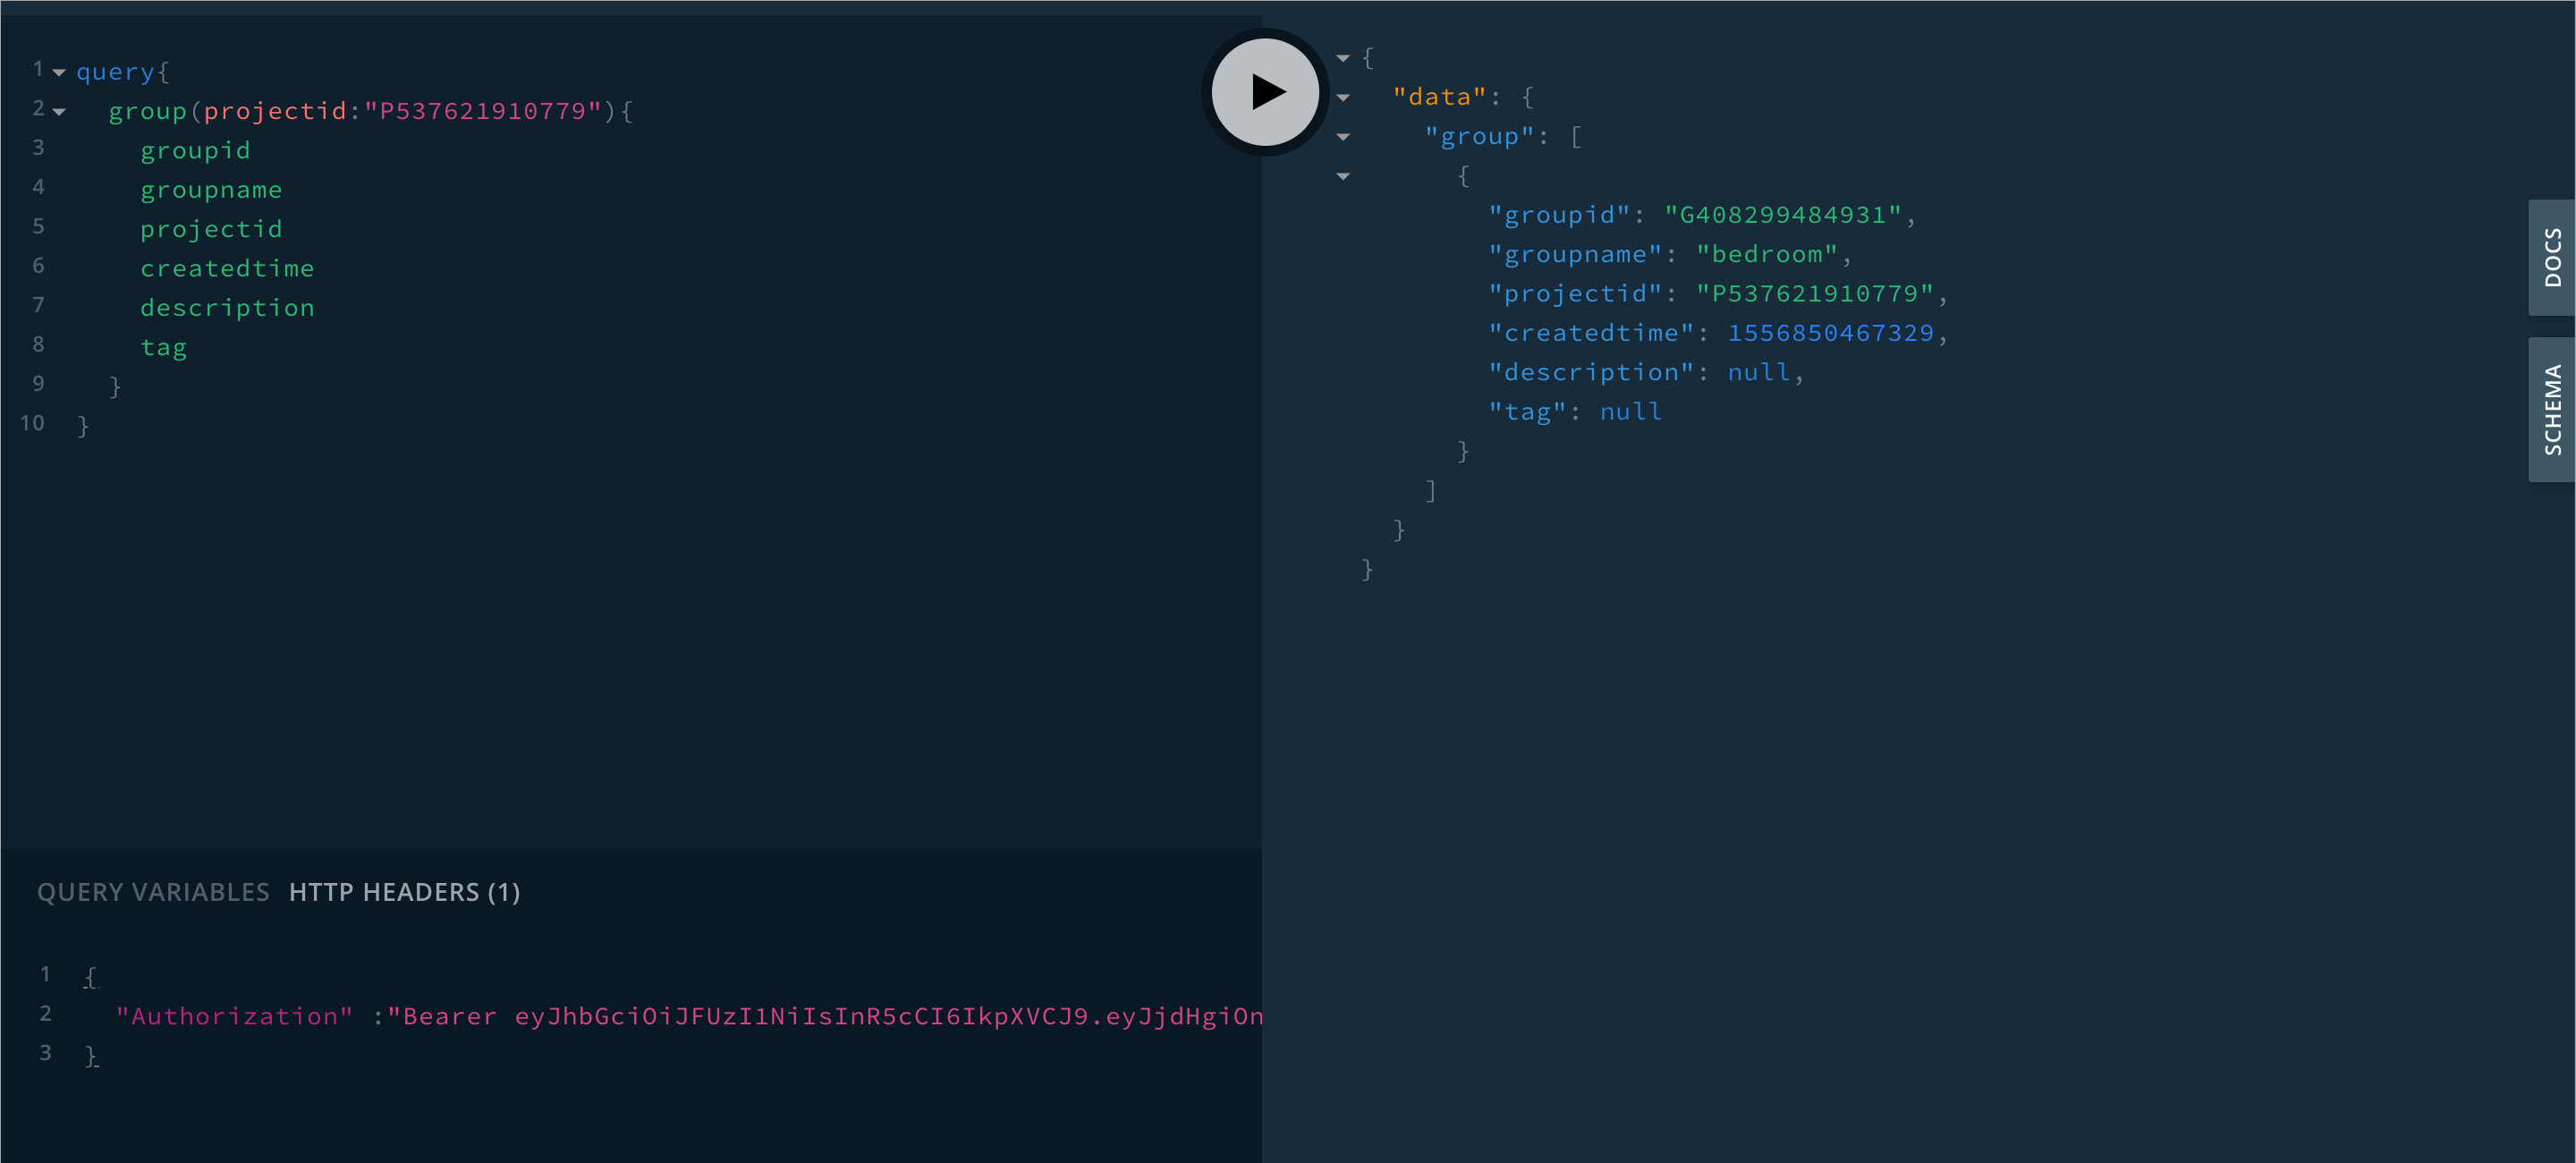Click the group keyword on line 2
Image resolution: width=2576 pixels, height=1163 pixels.
coord(147,111)
